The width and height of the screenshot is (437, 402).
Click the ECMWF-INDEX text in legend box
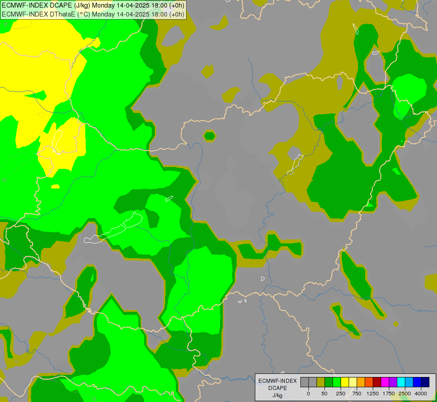(x=278, y=381)
